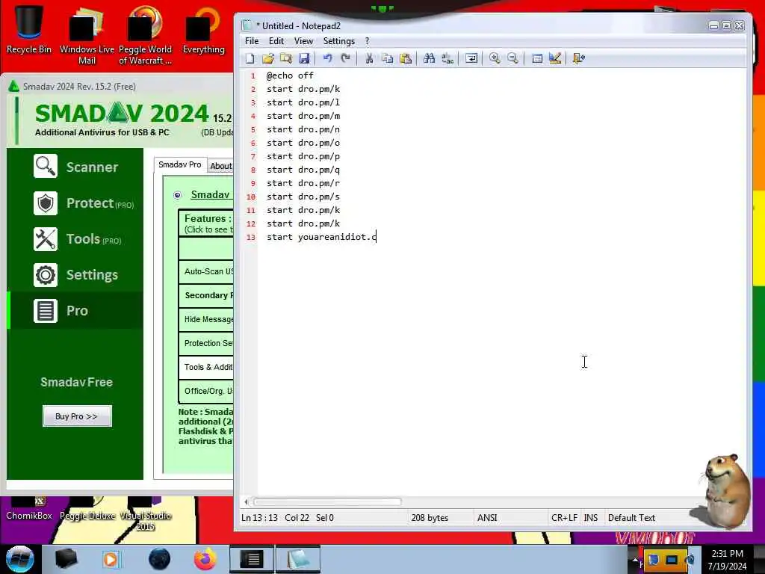Click the Open file folder icon
The width and height of the screenshot is (765, 574).
tap(268, 58)
